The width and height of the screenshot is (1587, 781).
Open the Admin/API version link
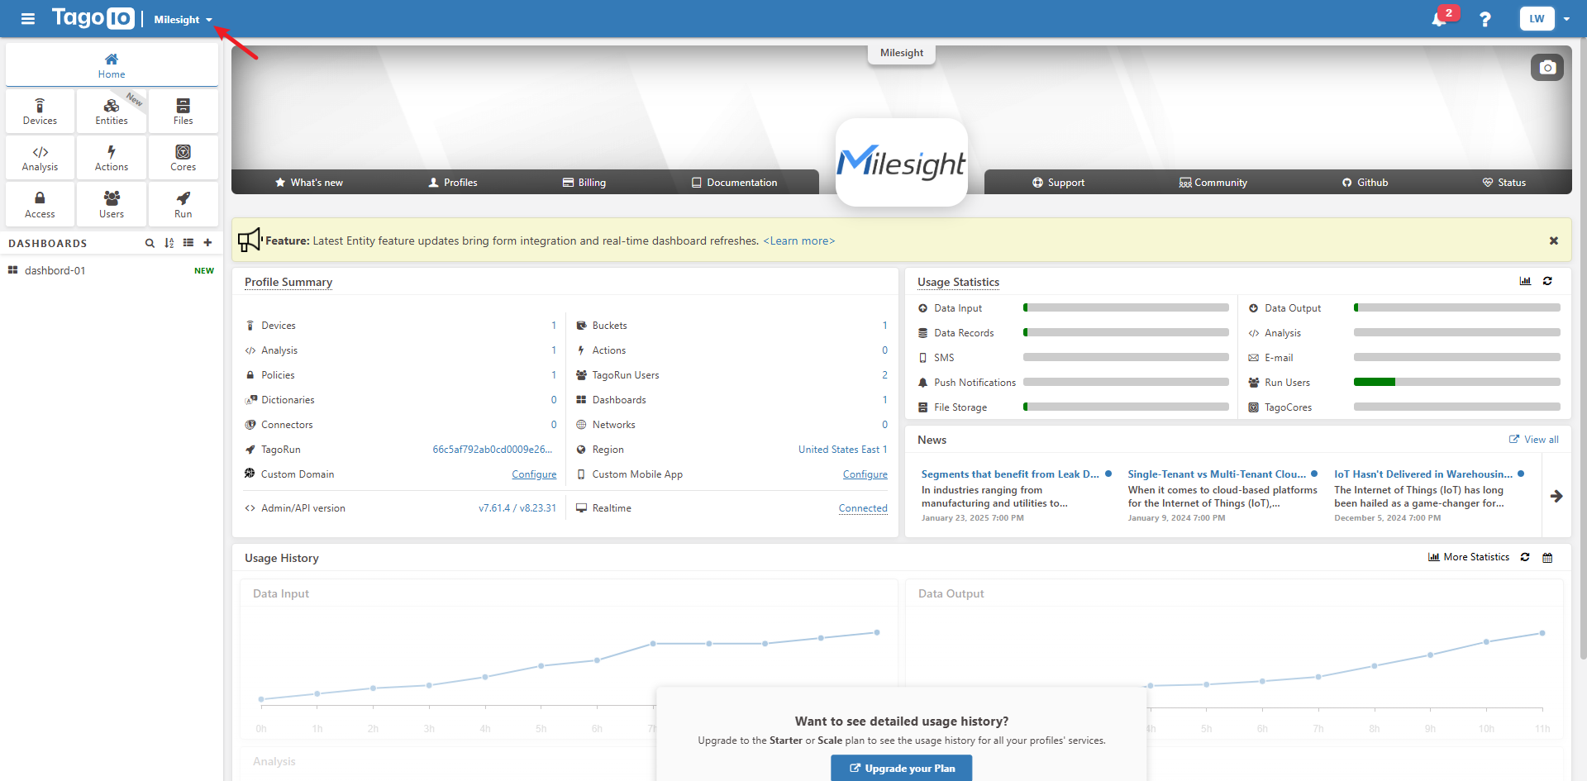pyautogui.click(x=517, y=508)
